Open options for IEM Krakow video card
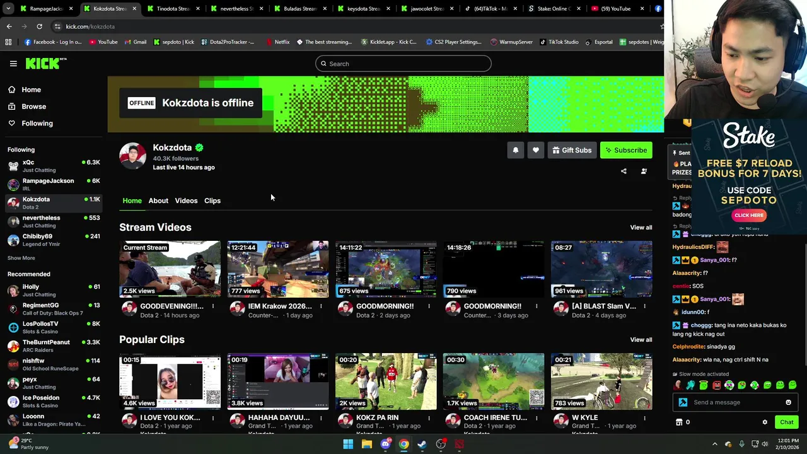Screen dimensions: 807x454 321,306
